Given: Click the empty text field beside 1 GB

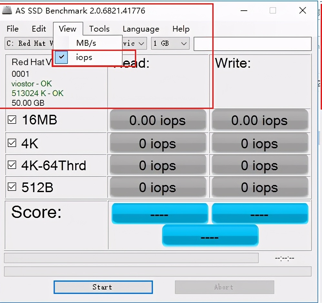Looking at the screenshot, I should click(253, 44).
